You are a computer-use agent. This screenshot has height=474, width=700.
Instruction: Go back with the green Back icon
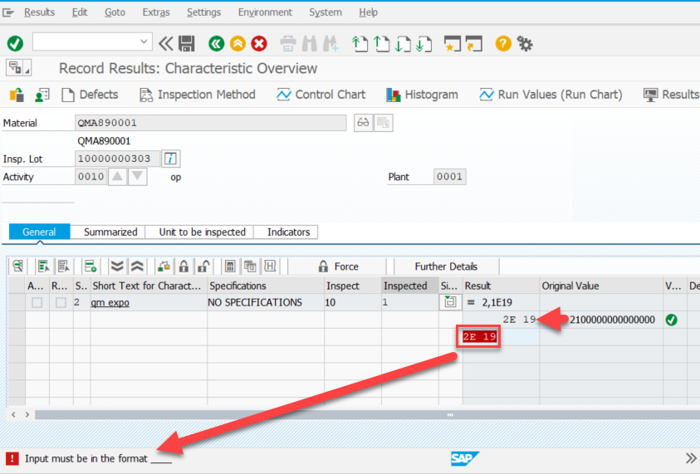(x=217, y=43)
